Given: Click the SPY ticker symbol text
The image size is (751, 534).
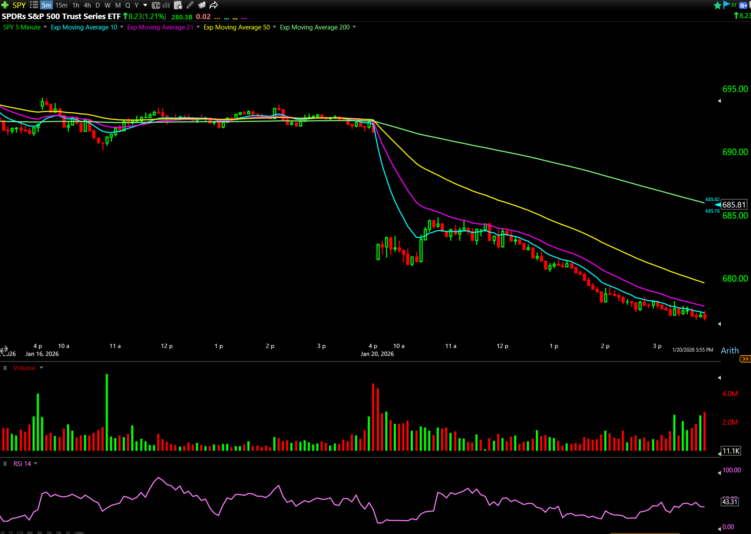Looking at the screenshot, I should click(x=19, y=5).
